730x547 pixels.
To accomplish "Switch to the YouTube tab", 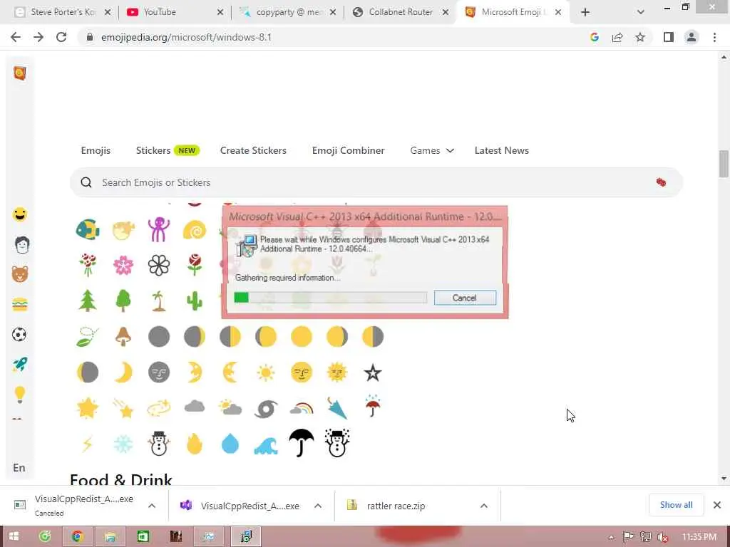I will [175, 12].
